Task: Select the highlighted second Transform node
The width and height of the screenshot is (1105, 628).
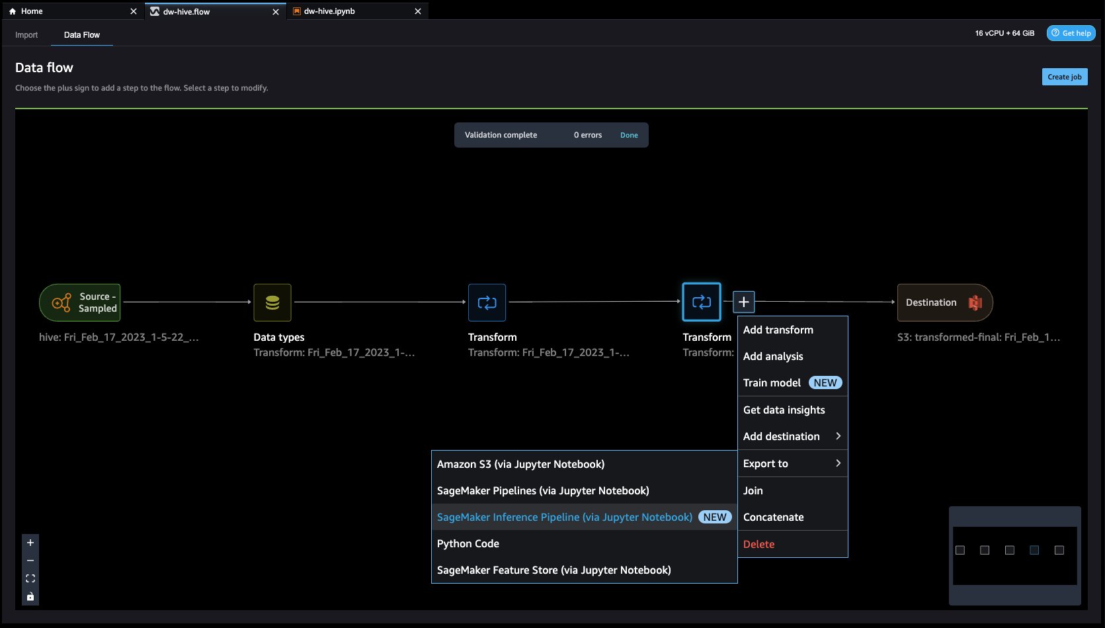Action: 702,302
